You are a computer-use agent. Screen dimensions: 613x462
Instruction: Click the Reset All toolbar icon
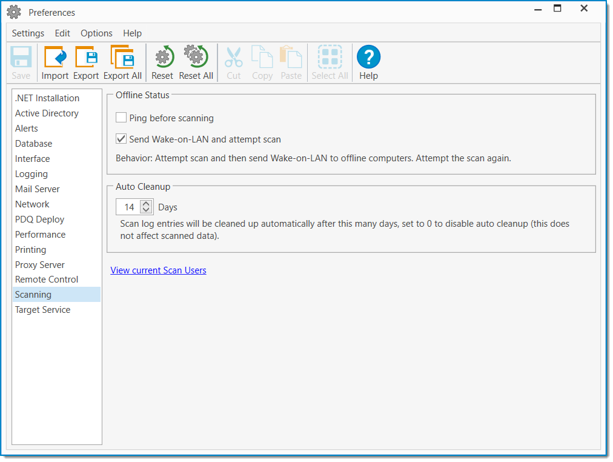196,57
